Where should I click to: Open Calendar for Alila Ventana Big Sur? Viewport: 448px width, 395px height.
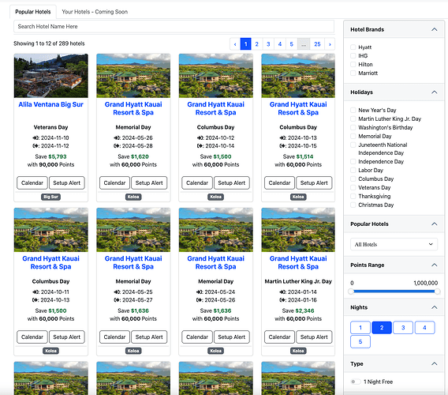coord(32,183)
